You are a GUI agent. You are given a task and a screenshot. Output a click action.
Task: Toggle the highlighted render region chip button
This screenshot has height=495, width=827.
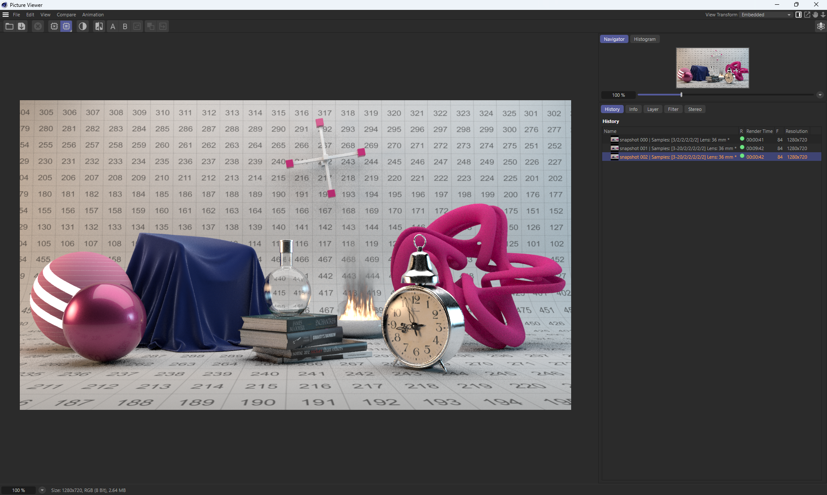pyautogui.click(x=66, y=27)
